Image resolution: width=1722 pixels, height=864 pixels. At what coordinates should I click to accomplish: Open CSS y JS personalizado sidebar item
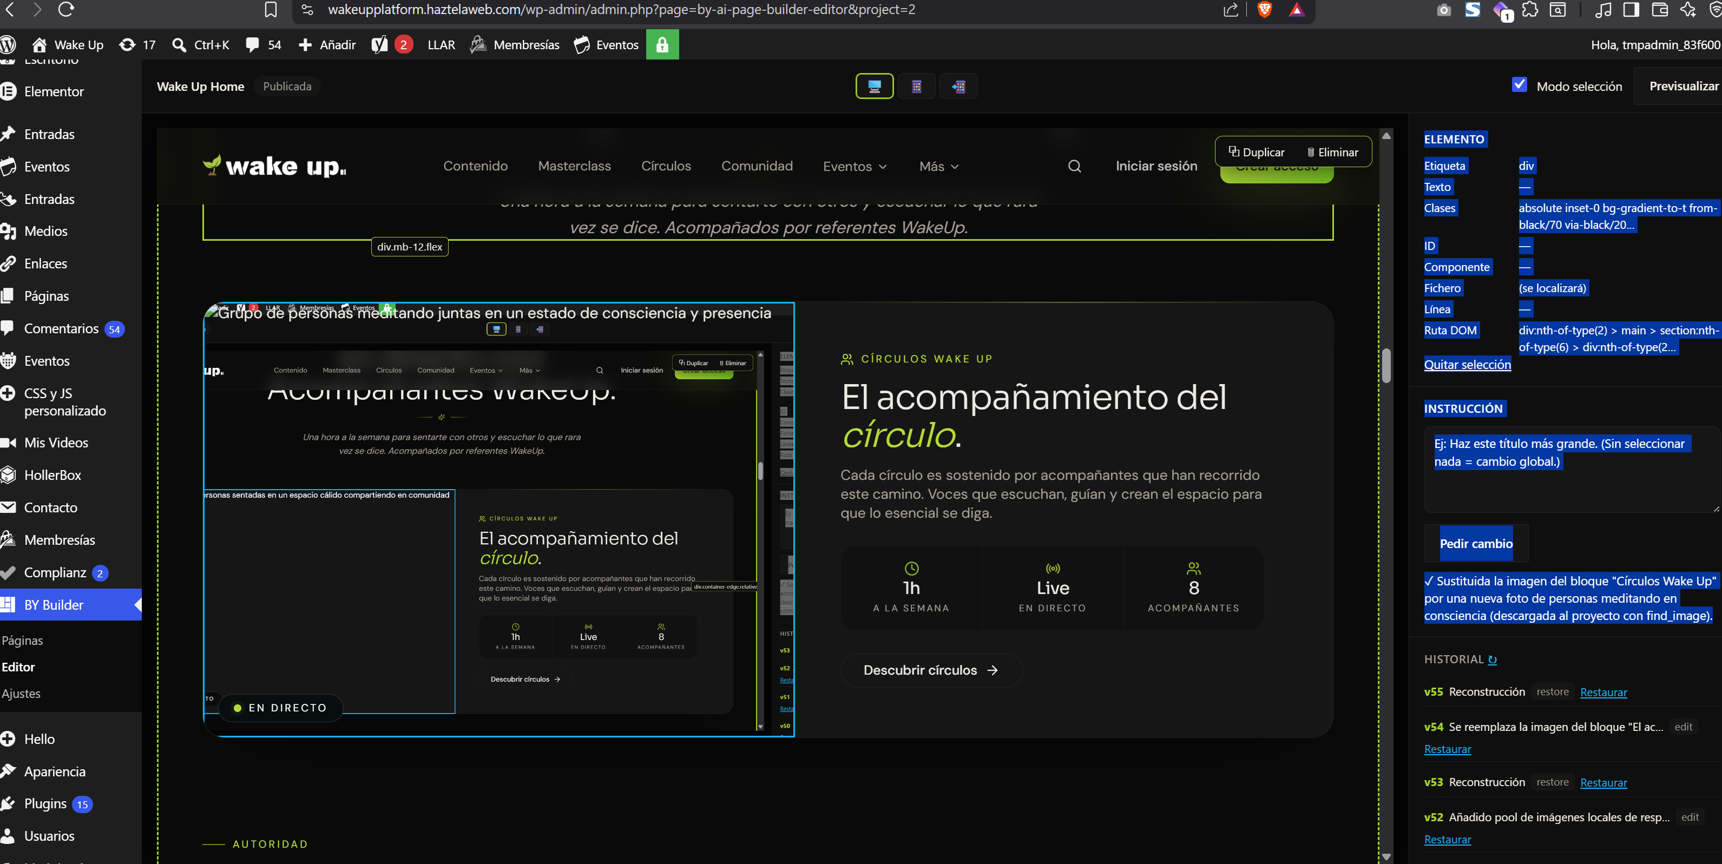pyautogui.click(x=64, y=401)
